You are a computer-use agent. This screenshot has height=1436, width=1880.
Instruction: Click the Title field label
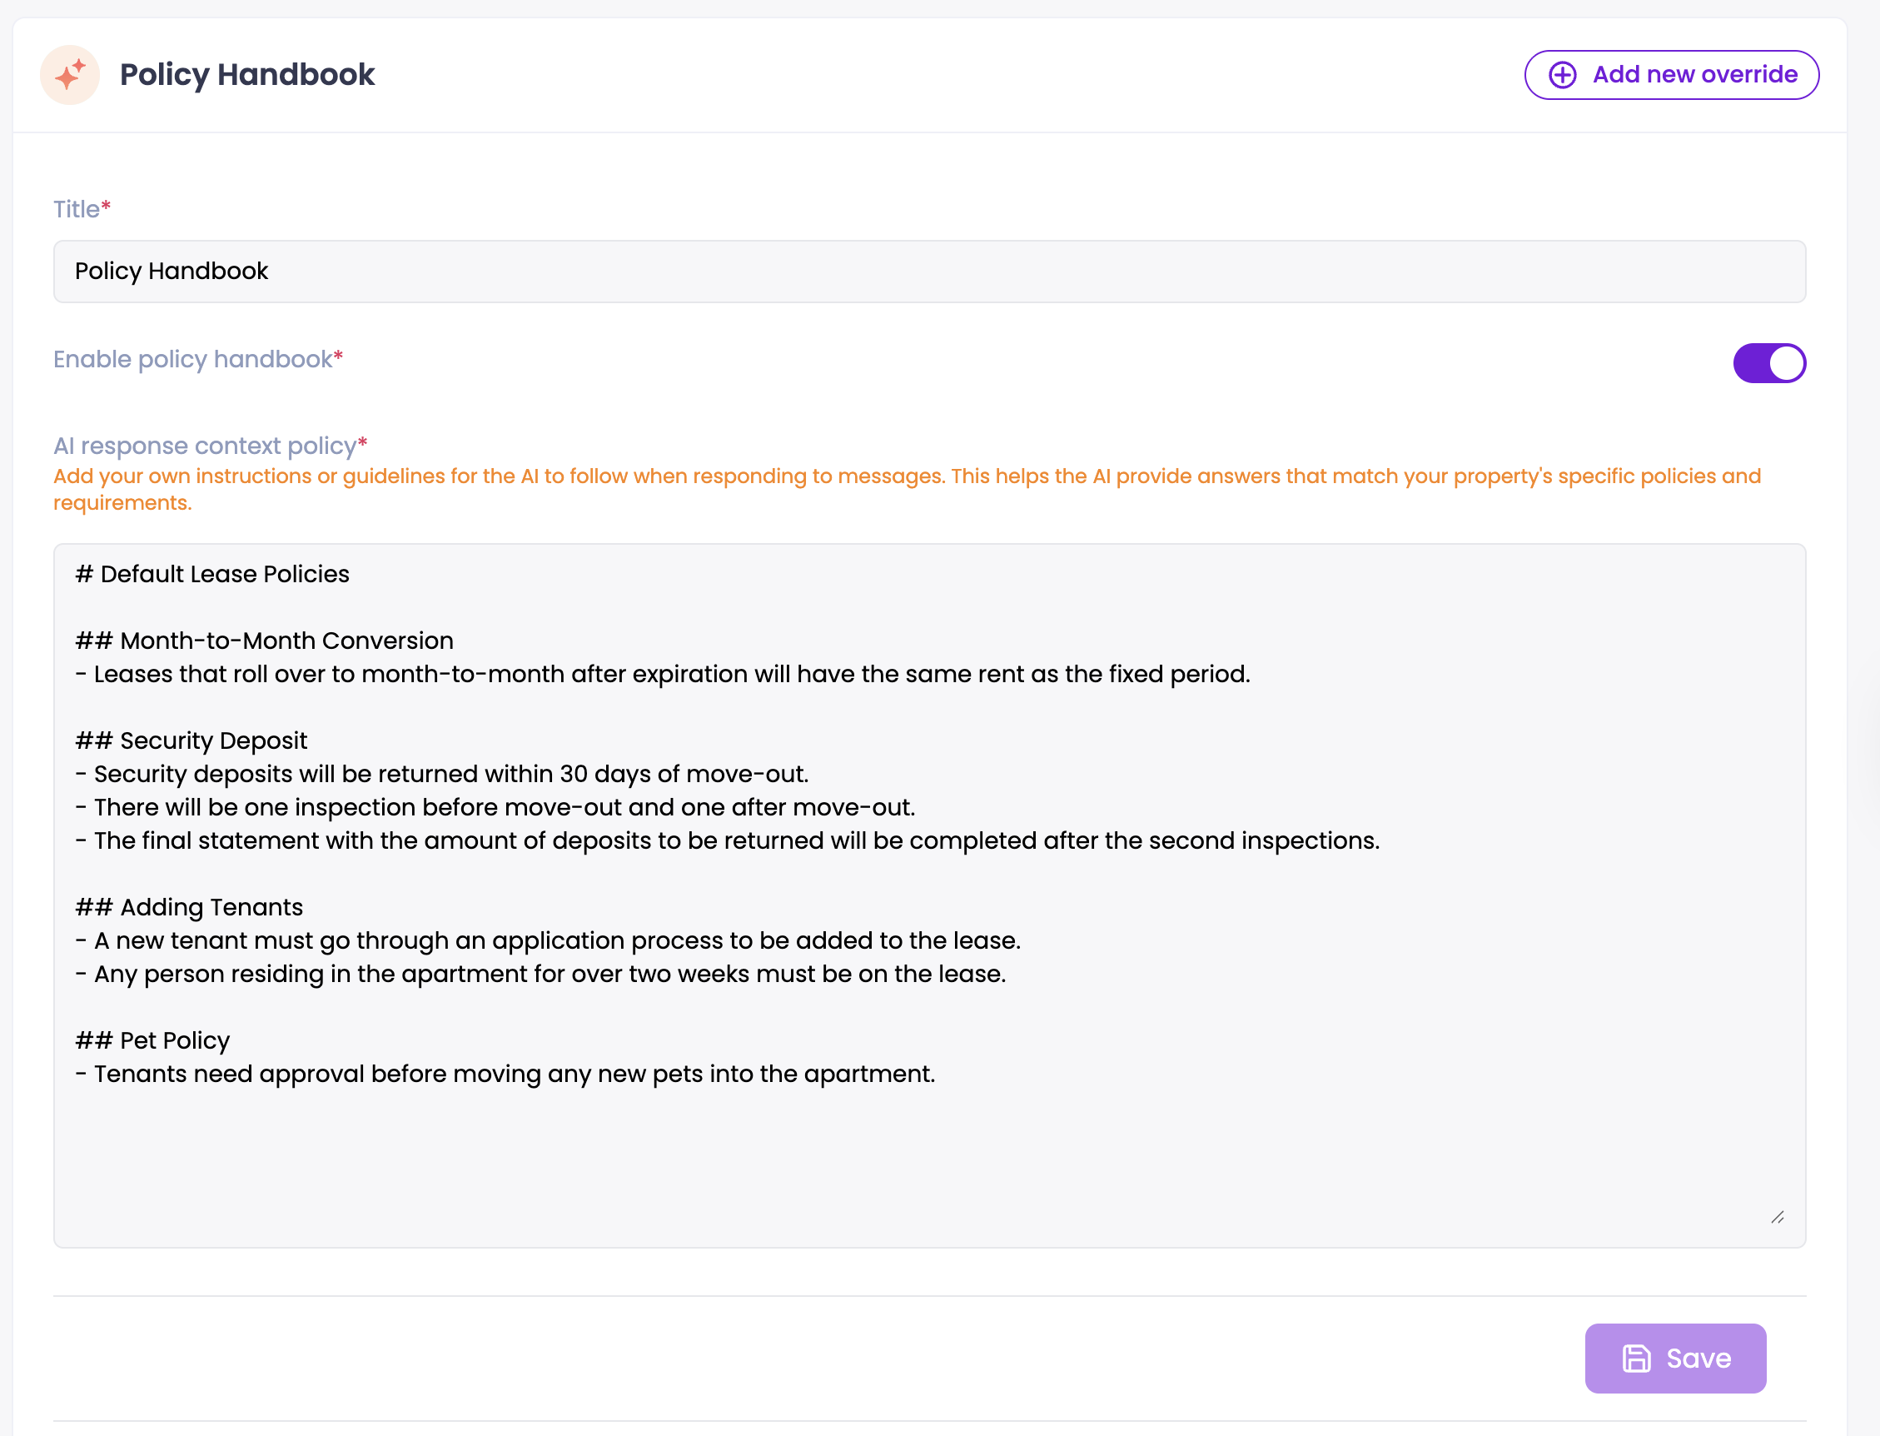coord(77,209)
